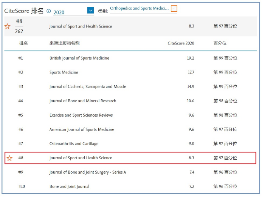Screen dimensions: 262x197
Task: Open Journal of Bone and Joint Surgery - Series A
Action: click(88, 172)
